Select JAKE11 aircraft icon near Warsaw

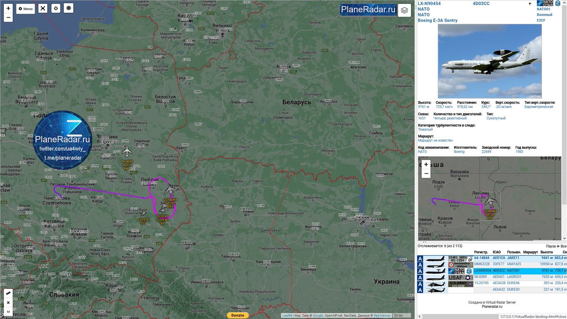[x=127, y=152]
